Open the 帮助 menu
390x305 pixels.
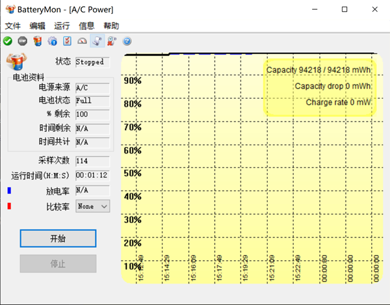(111, 26)
